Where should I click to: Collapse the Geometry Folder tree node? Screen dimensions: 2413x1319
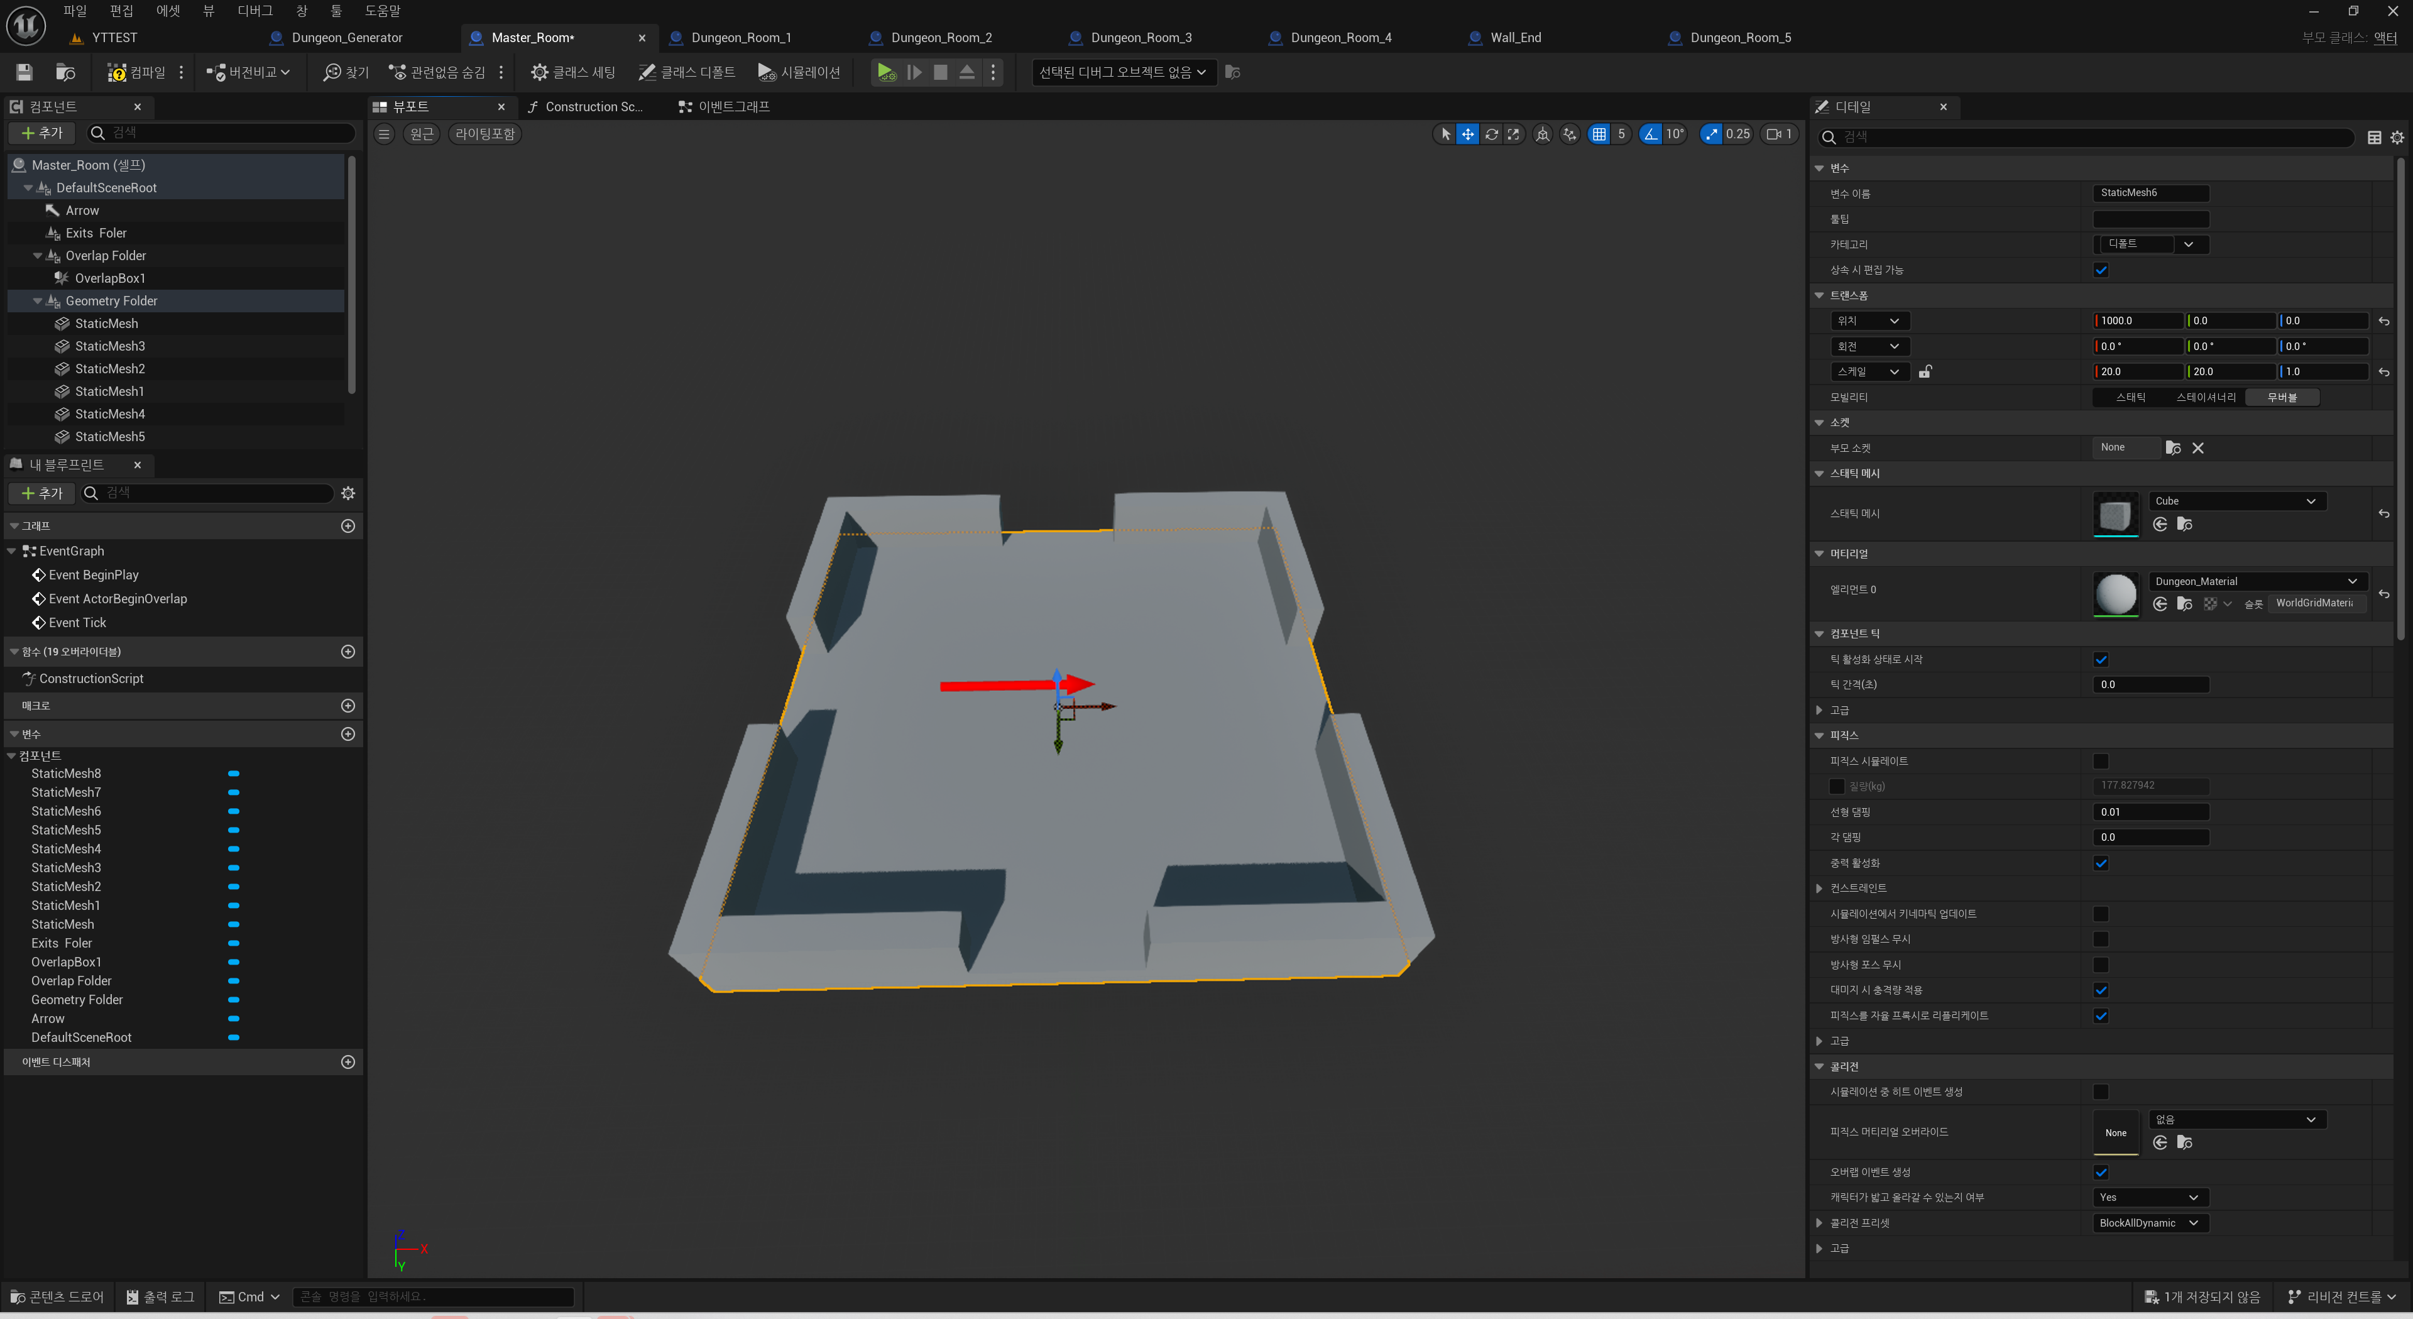[x=38, y=301]
